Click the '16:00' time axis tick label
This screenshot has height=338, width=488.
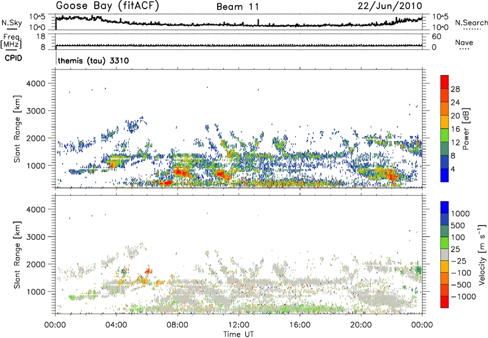click(300, 325)
